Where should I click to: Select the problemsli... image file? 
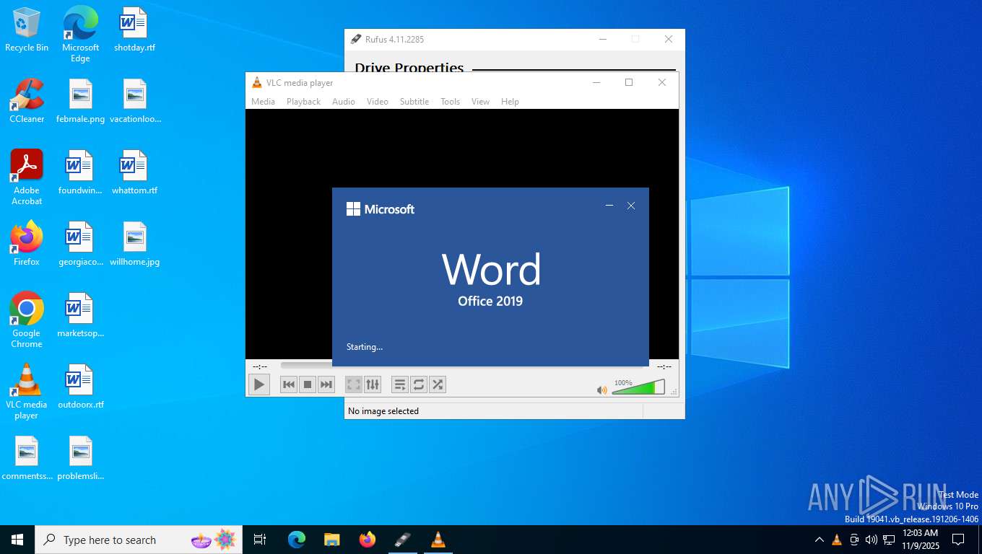point(80,458)
